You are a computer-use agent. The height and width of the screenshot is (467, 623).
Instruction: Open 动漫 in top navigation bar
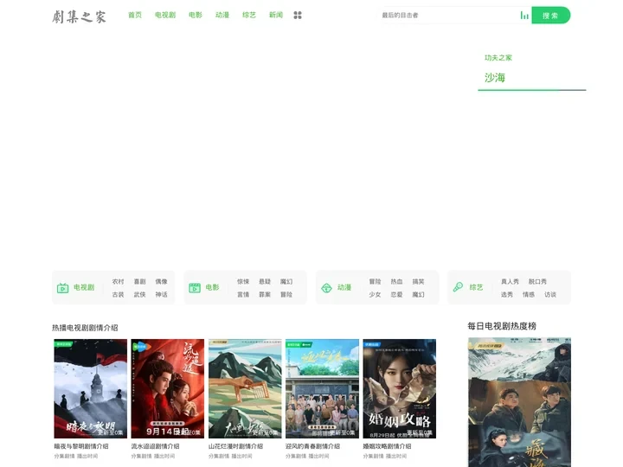[222, 15]
